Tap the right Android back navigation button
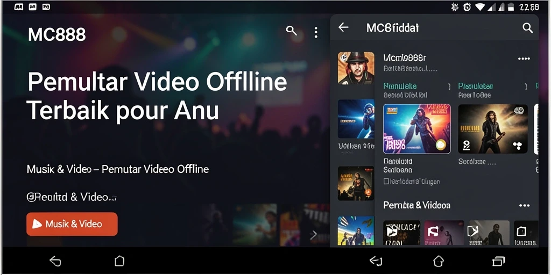Image resolution: width=551 pixels, height=275 pixels. [376, 261]
